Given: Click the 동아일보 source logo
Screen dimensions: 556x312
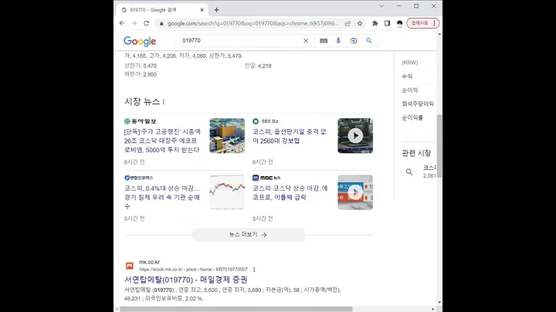Looking at the screenshot, I should tap(140, 121).
